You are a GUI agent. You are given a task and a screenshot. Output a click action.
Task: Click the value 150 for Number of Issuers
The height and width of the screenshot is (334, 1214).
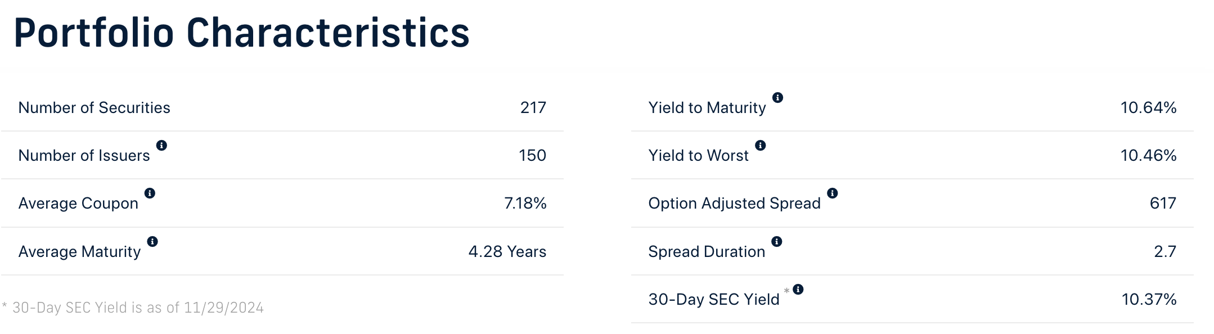532,155
